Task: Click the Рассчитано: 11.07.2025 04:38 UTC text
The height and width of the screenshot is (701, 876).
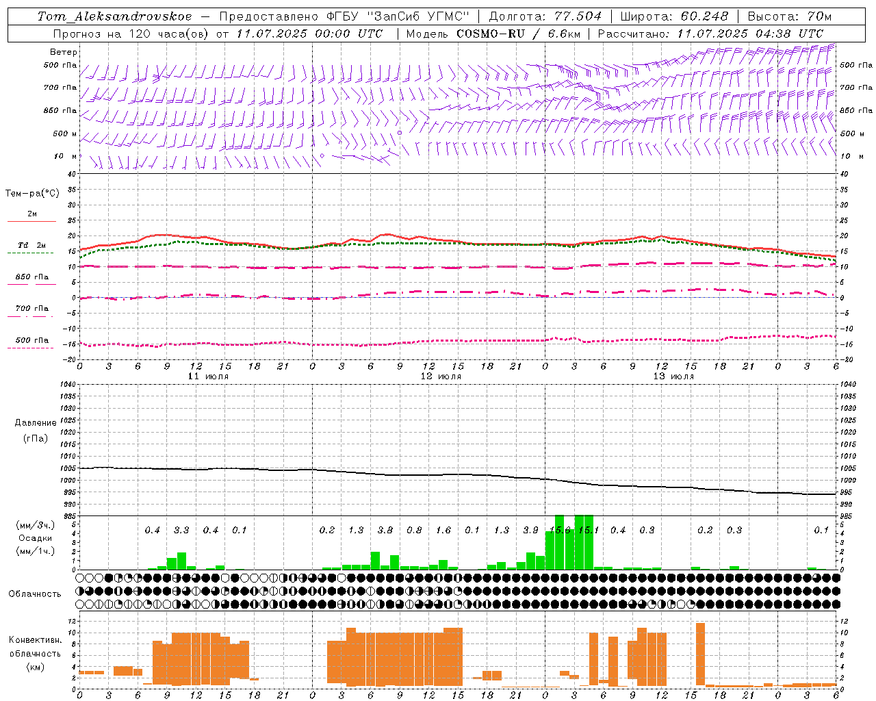Action: coord(710,34)
